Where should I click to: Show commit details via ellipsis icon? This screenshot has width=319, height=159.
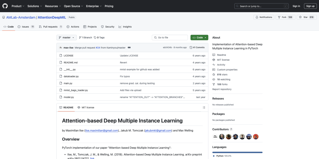tap(129, 48)
